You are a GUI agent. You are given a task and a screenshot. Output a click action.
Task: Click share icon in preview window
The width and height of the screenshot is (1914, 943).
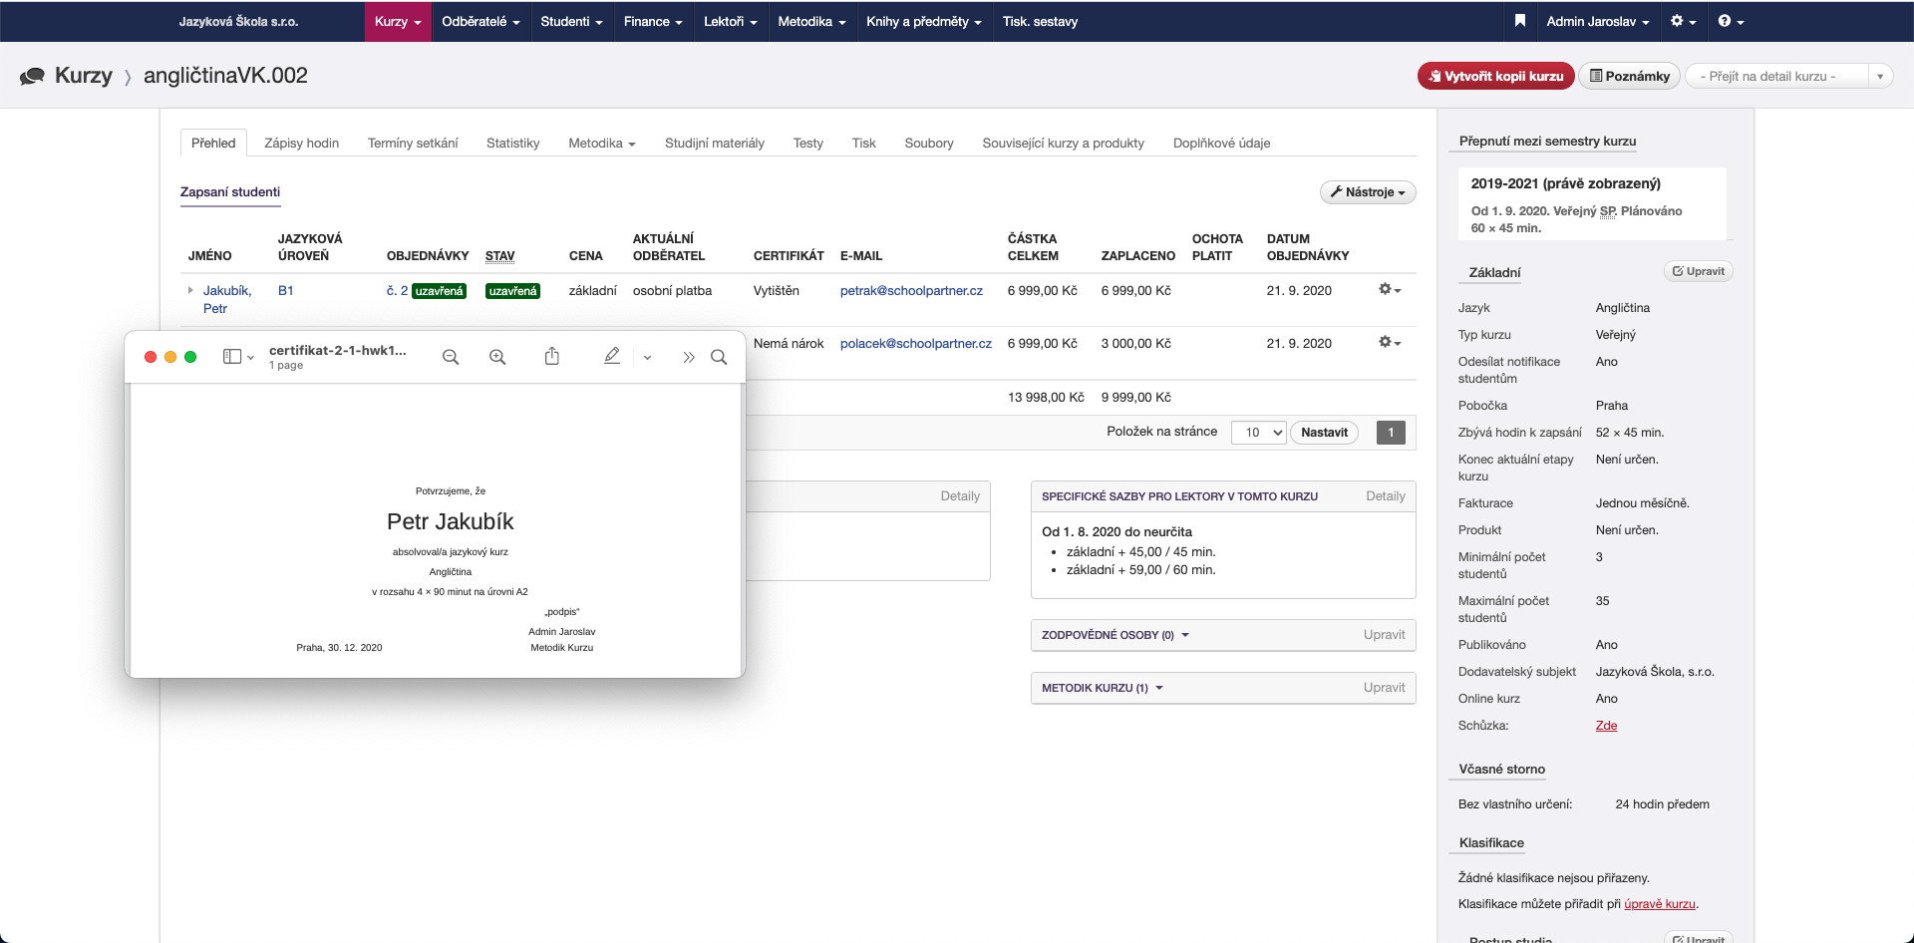(551, 356)
